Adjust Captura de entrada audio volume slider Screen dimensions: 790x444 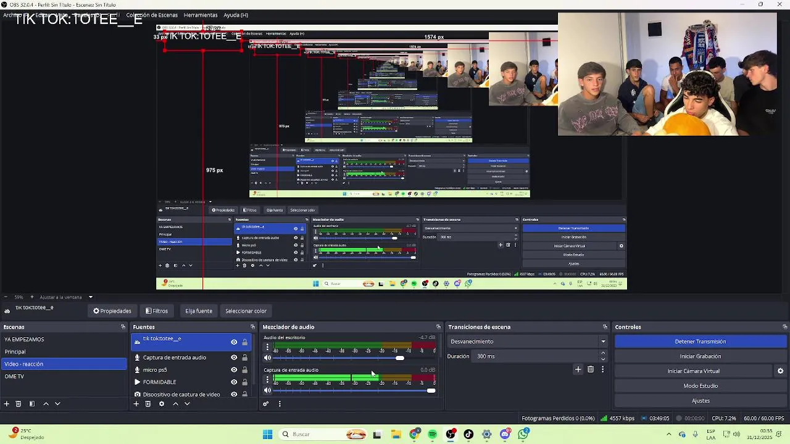coord(431,390)
